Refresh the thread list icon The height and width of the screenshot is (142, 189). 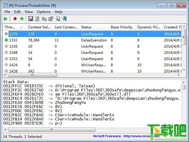(37, 19)
